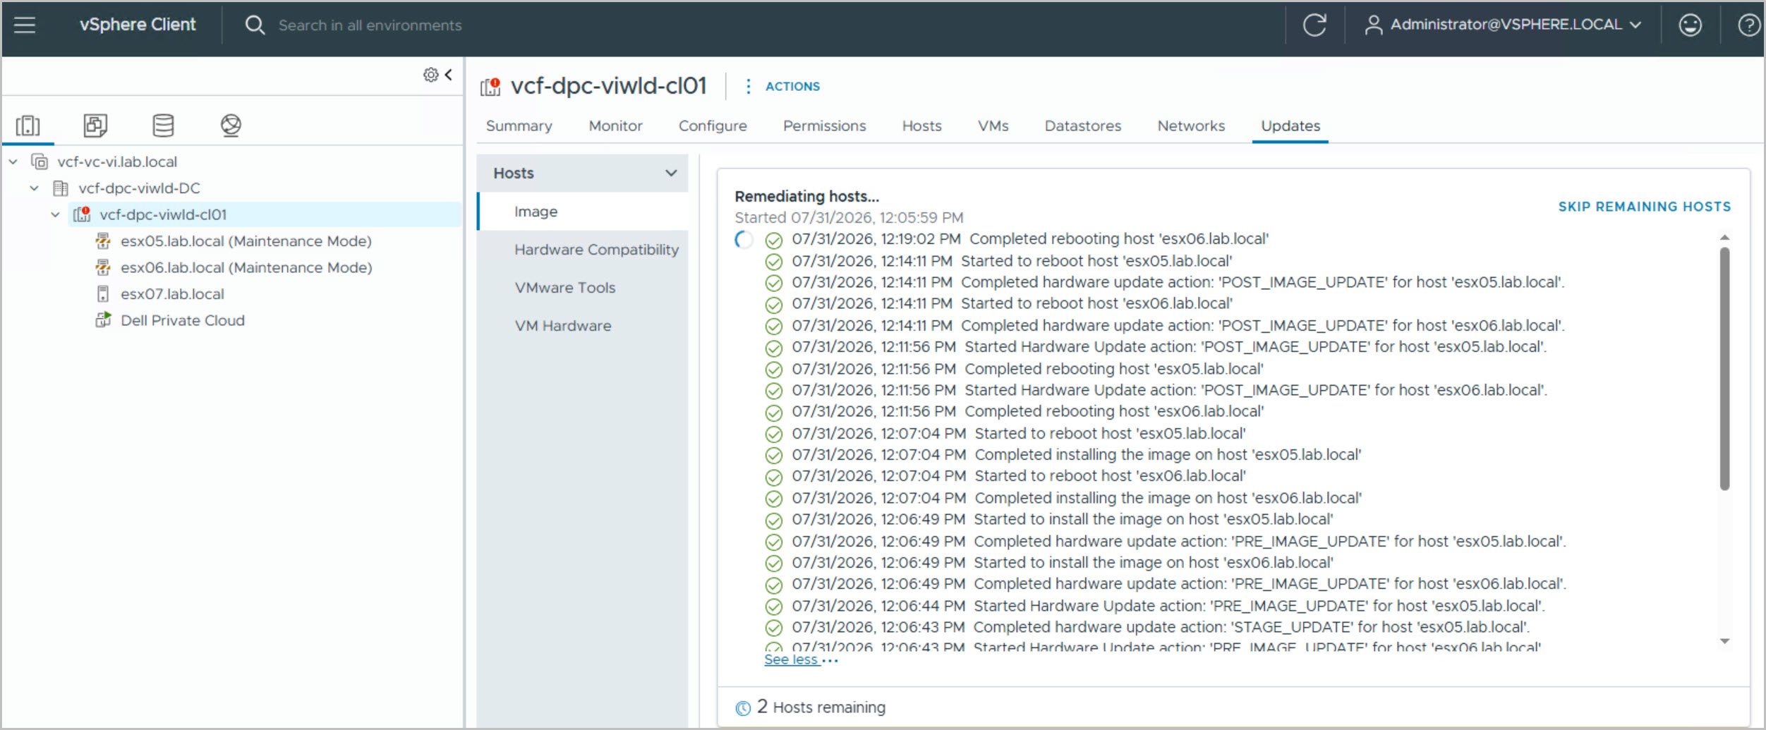Click the Dell Private Cloud VM icon
This screenshot has width=1766, height=730.
click(103, 320)
